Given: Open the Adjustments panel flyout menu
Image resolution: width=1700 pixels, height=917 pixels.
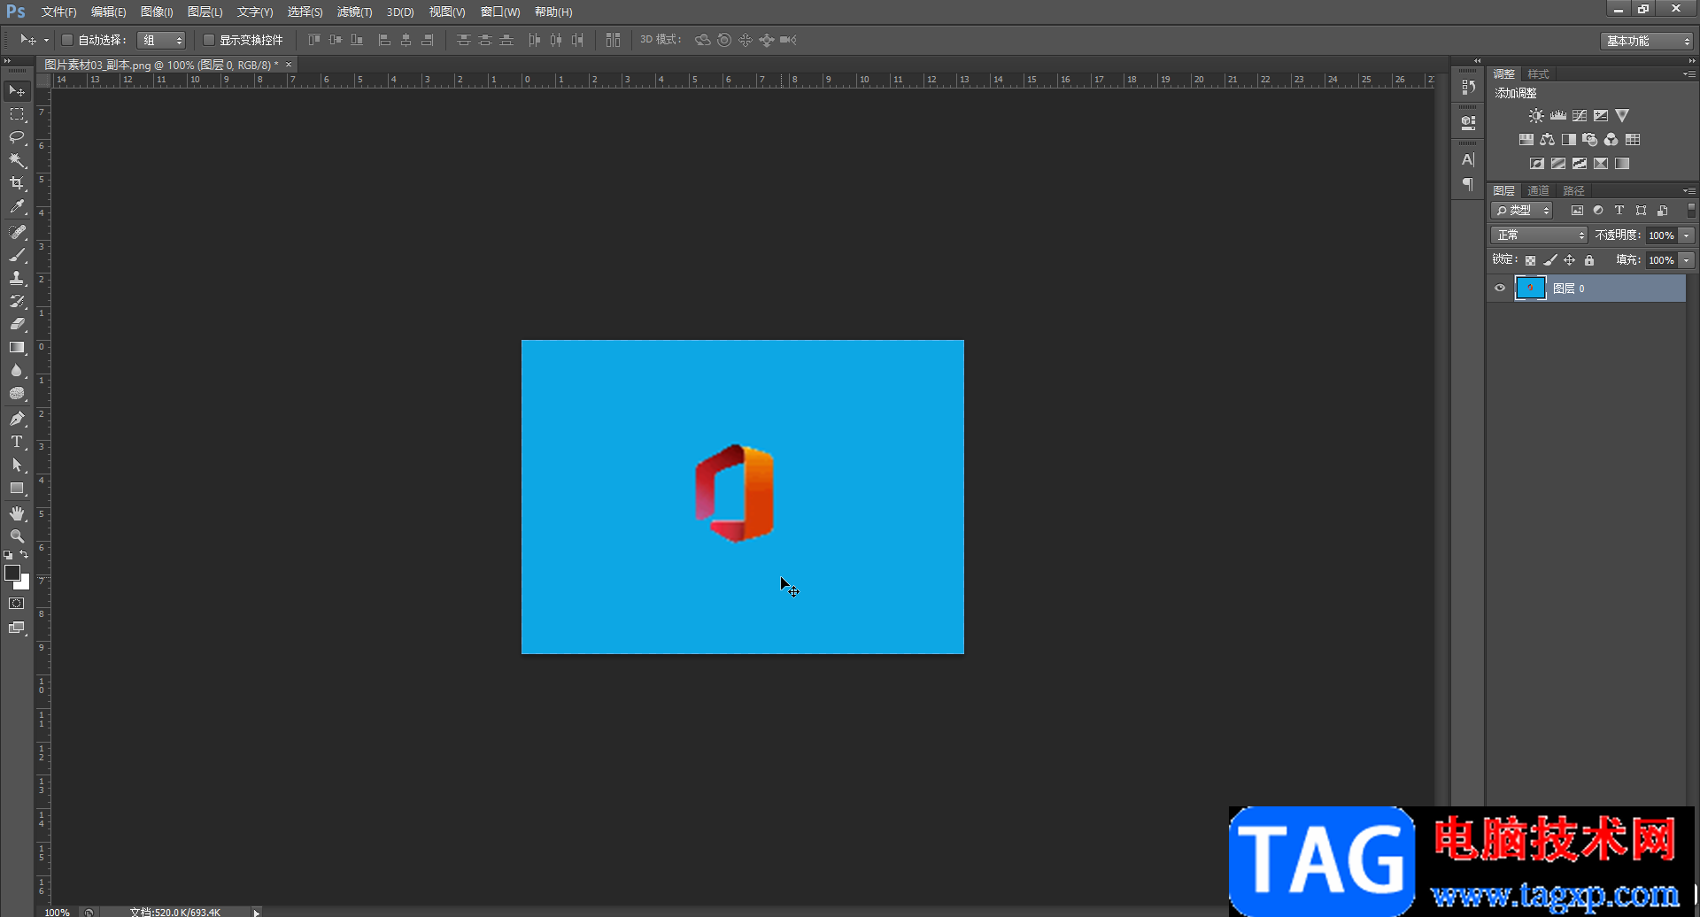Looking at the screenshot, I should pos(1689,74).
